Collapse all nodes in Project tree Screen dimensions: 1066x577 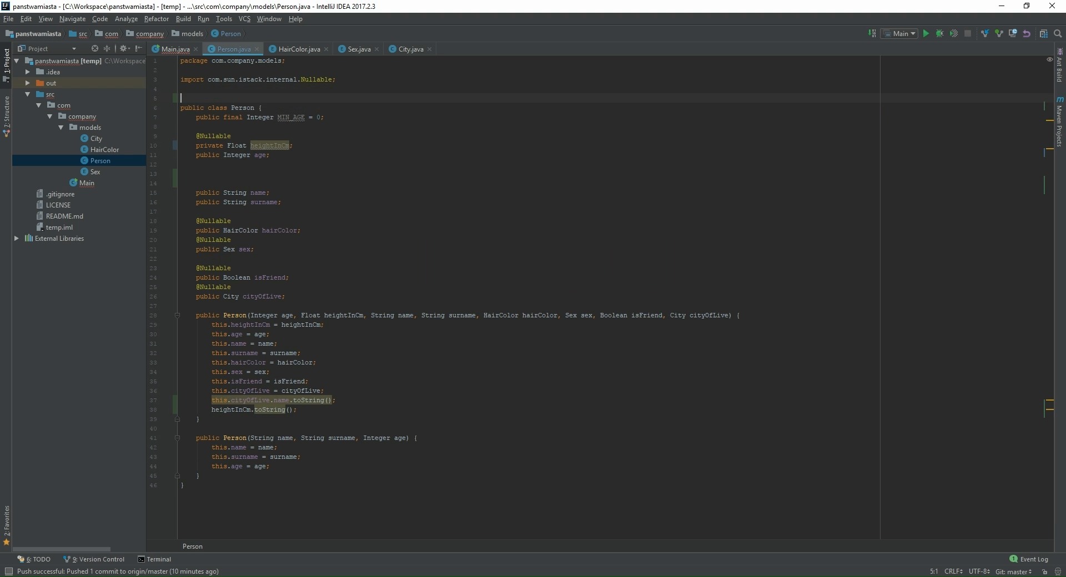(107, 49)
